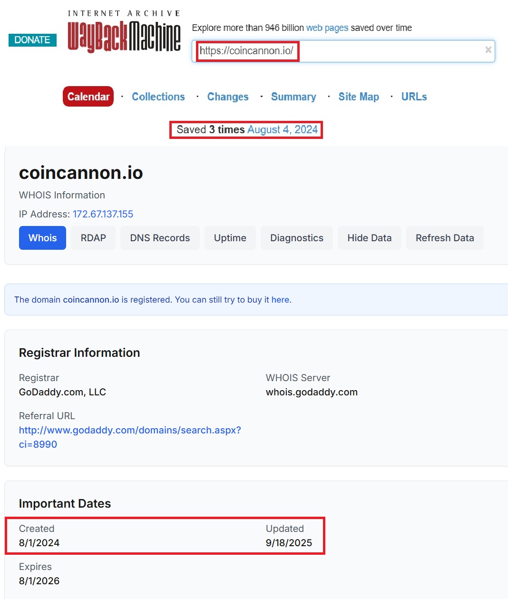Switch to the Calendar tab
The height and width of the screenshot is (599, 508).
(x=88, y=97)
